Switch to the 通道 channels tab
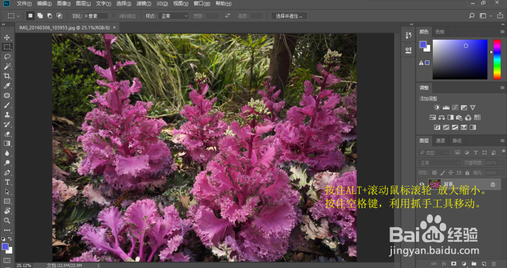The image size is (507, 268). [440, 141]
